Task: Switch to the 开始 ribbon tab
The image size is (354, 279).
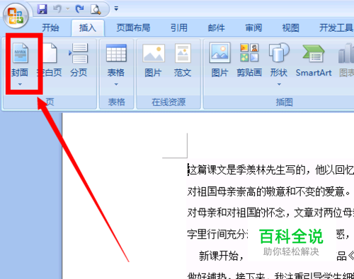Action: 50,28
